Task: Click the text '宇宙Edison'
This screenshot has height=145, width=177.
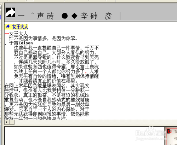Action: pos(21,43)
